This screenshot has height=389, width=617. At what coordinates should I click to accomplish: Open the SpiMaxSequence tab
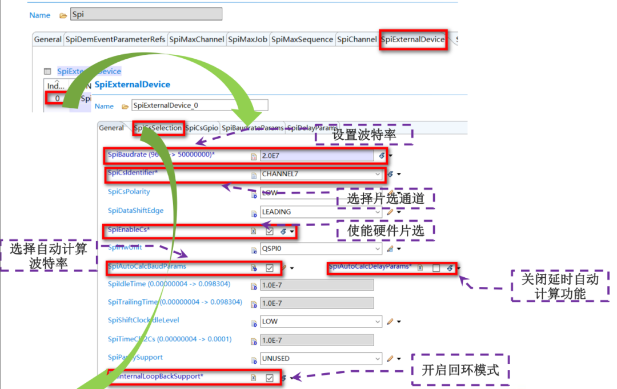click(302, 39)
